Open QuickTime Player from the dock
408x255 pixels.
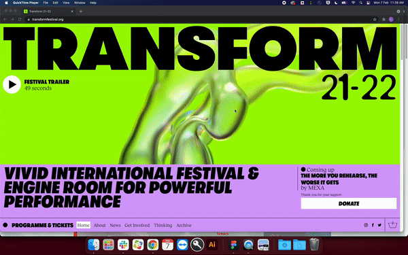(x=248, y=245)
